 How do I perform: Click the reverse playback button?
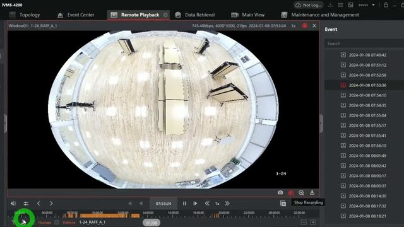pos(141,203)
